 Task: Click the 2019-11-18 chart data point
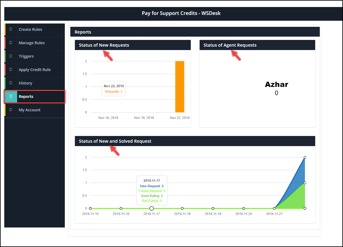click(182, 208)
